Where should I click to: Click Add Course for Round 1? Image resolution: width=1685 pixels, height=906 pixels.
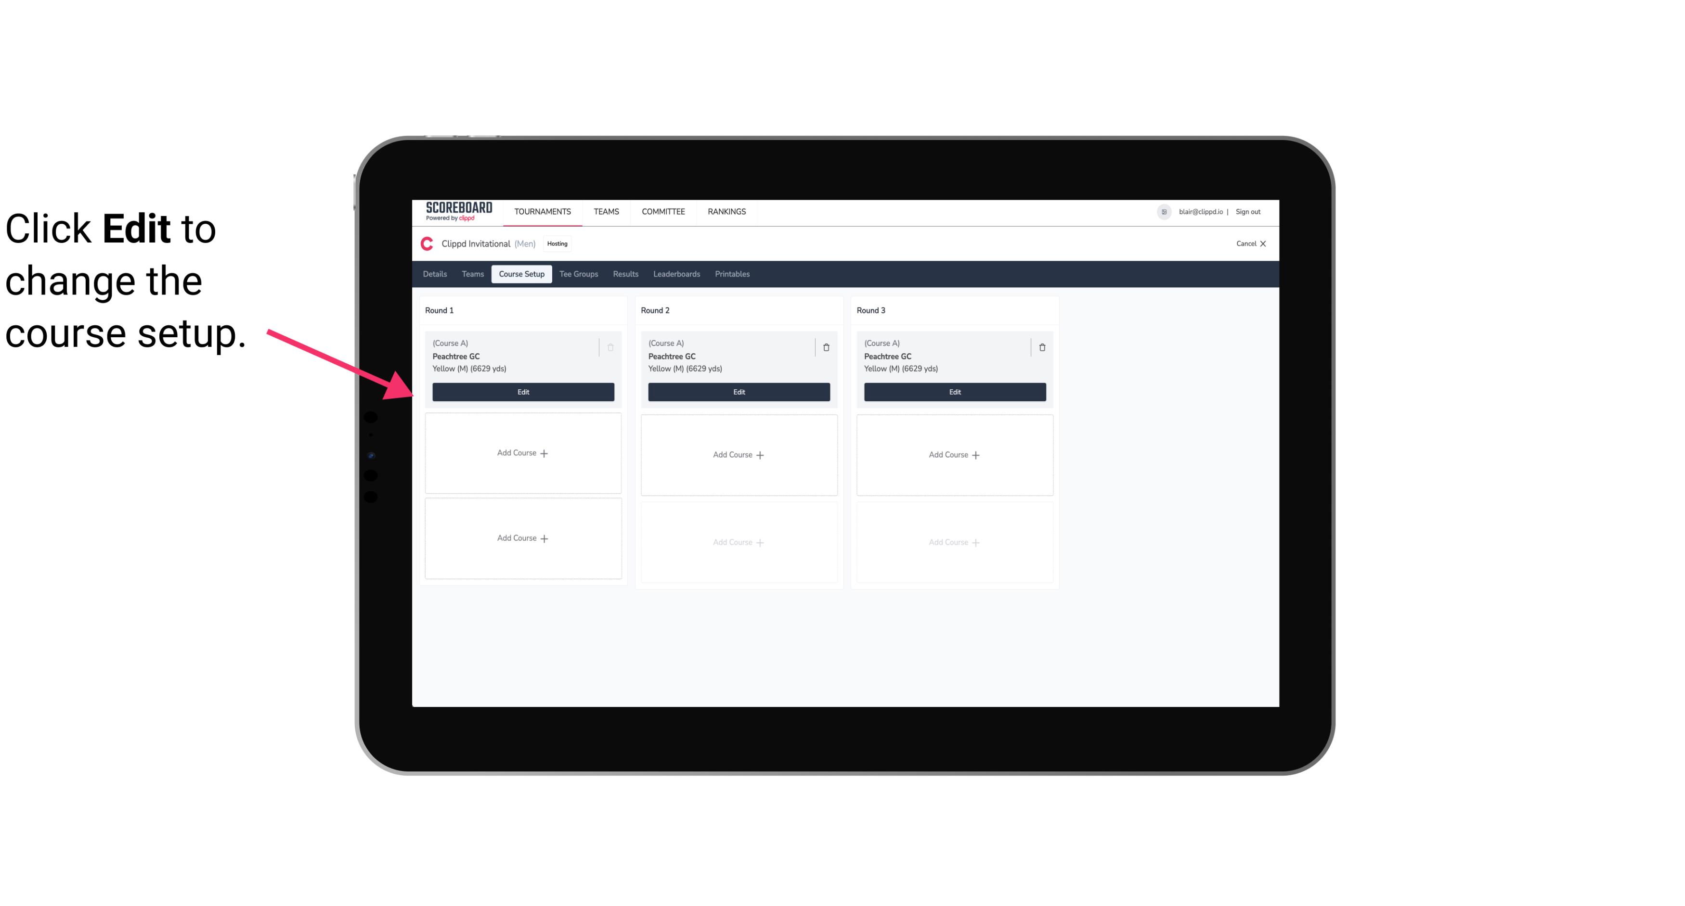point(523,453)
